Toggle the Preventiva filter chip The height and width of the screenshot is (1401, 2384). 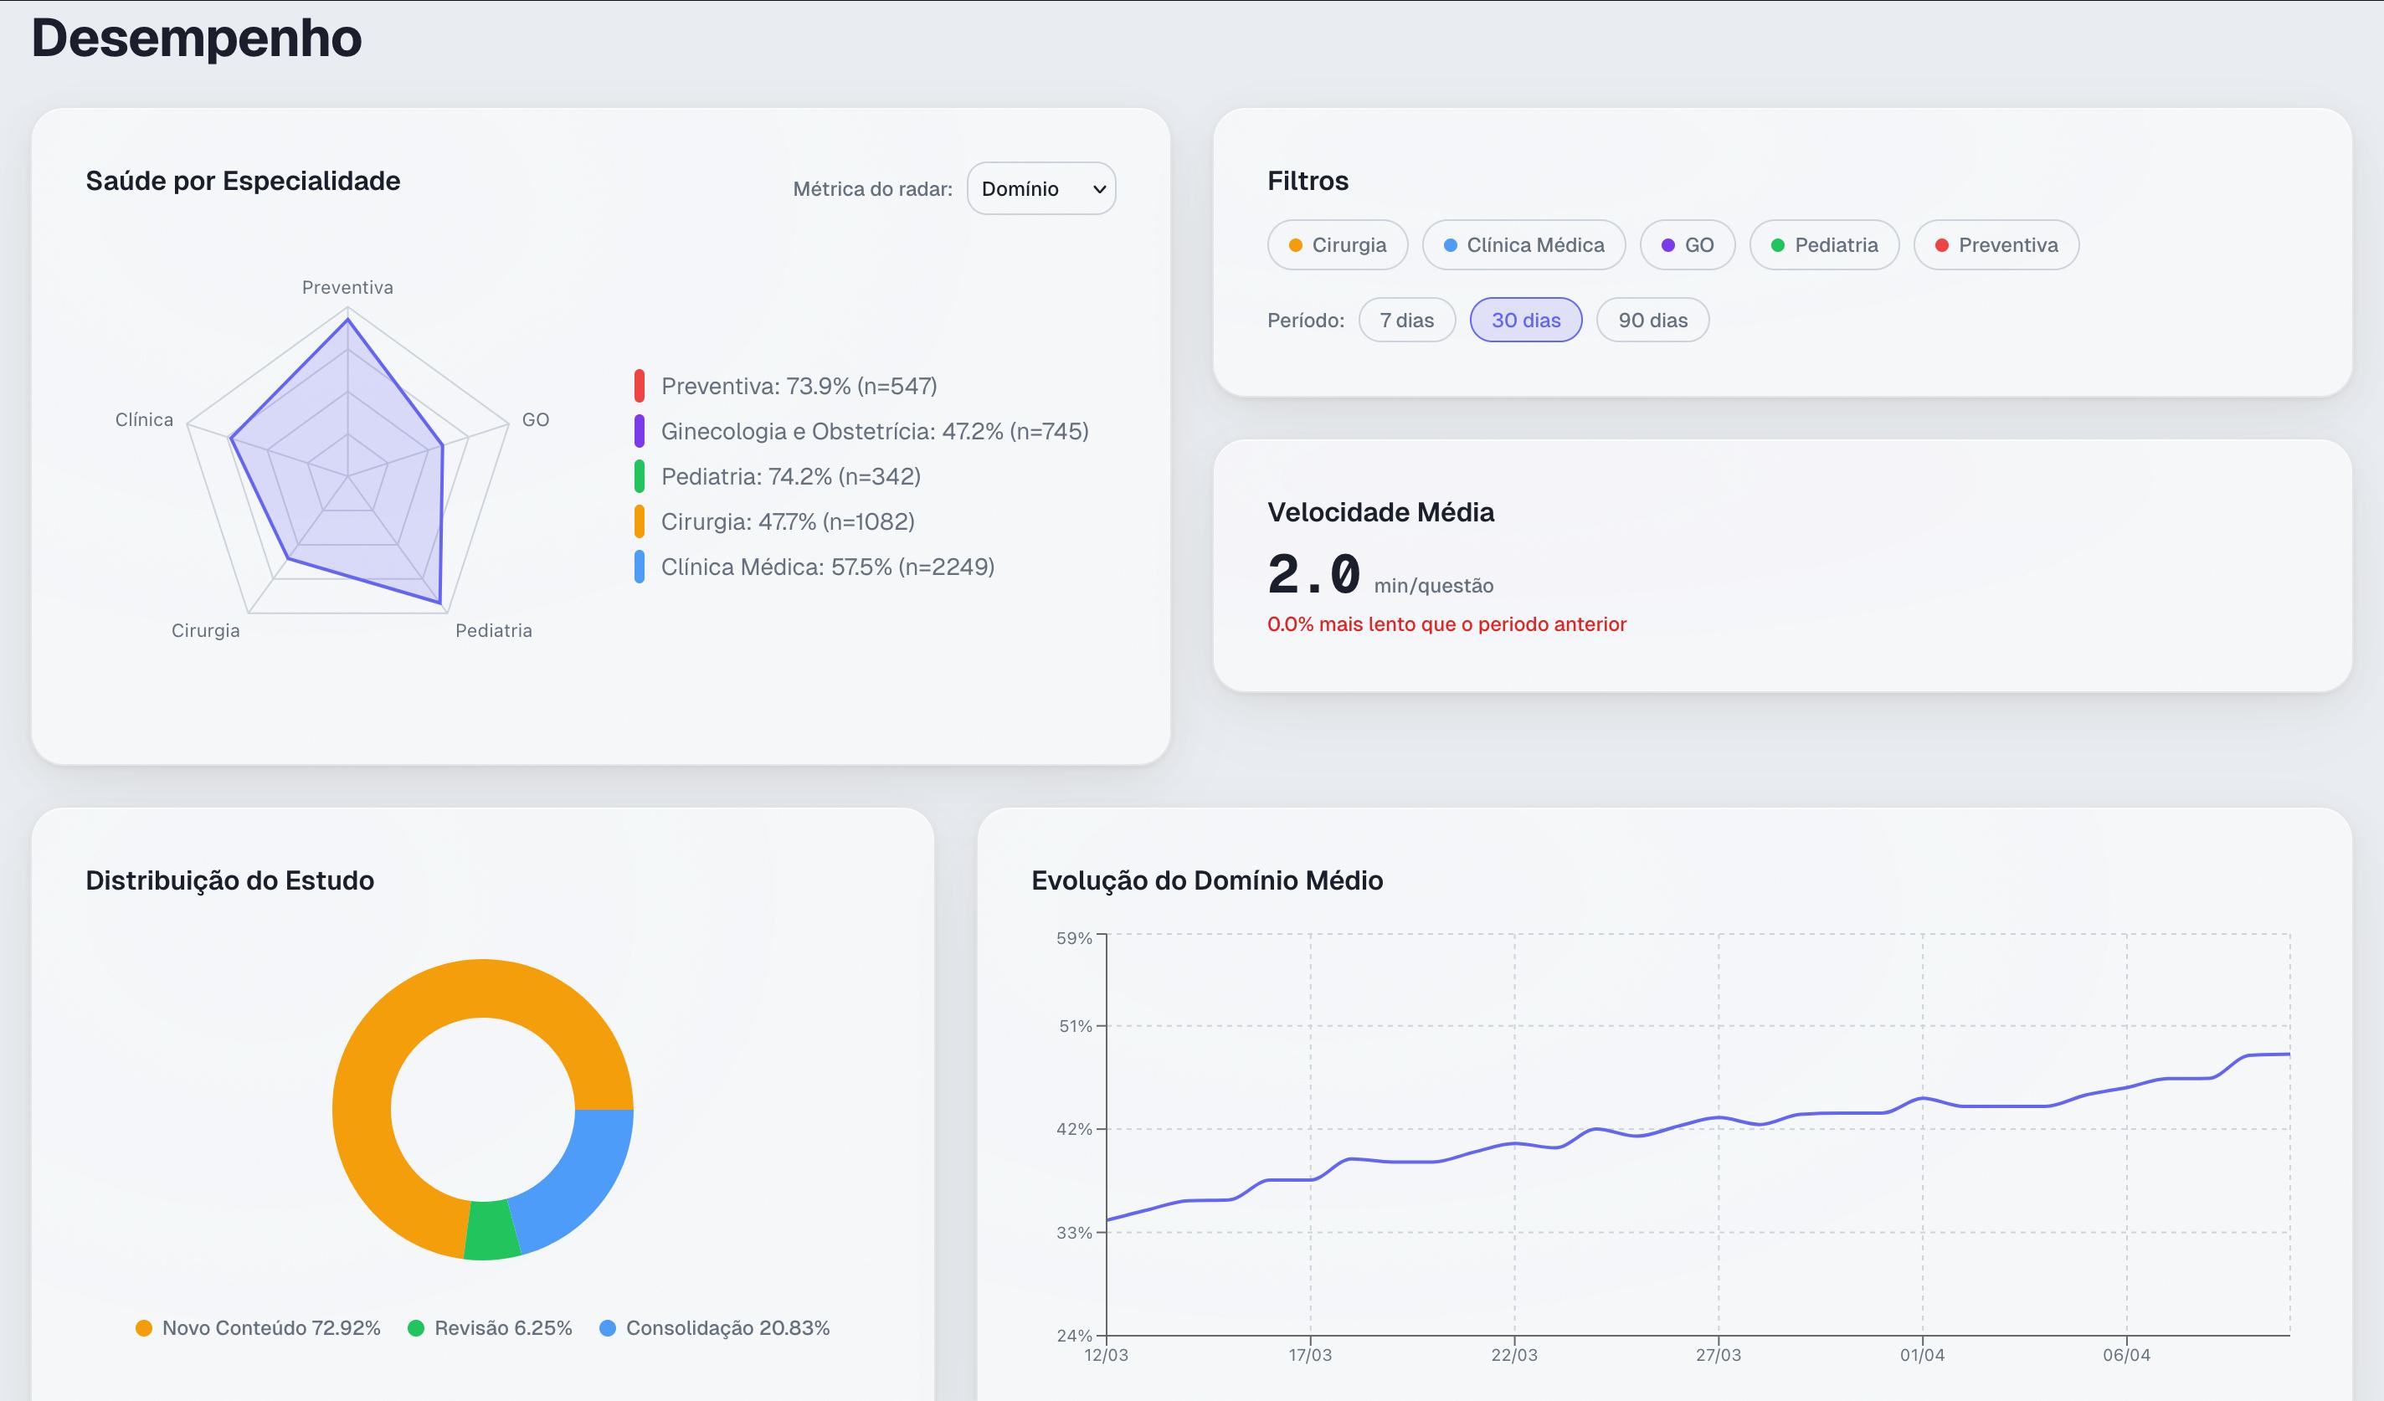[1996, 245]
